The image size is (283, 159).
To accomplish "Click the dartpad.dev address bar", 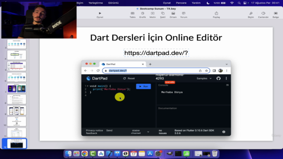I will [x=156, y=71].
